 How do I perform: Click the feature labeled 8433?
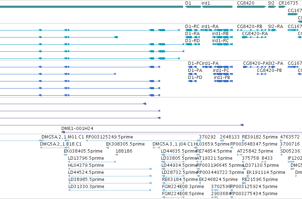click(264, 162)
